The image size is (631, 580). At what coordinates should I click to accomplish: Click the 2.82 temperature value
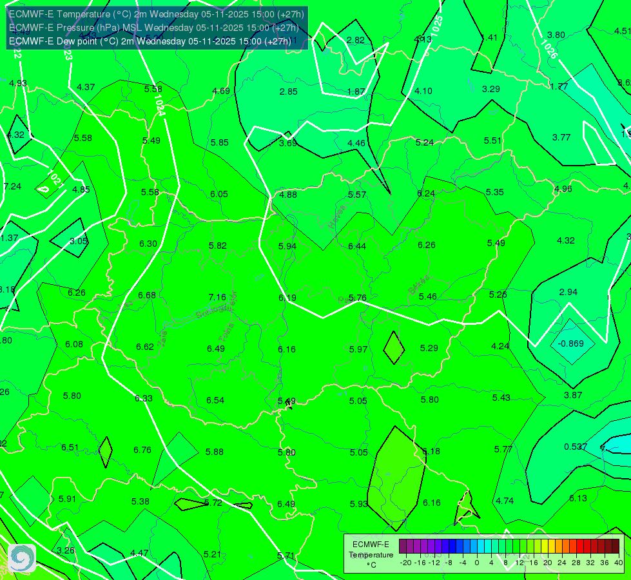point(356,40)
